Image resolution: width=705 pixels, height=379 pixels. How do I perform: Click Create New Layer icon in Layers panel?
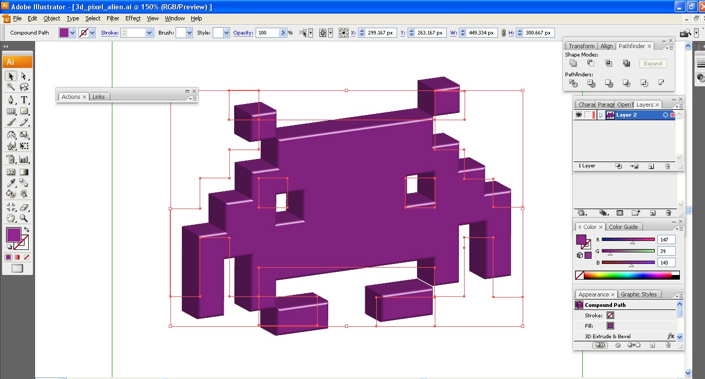point(651,166)
